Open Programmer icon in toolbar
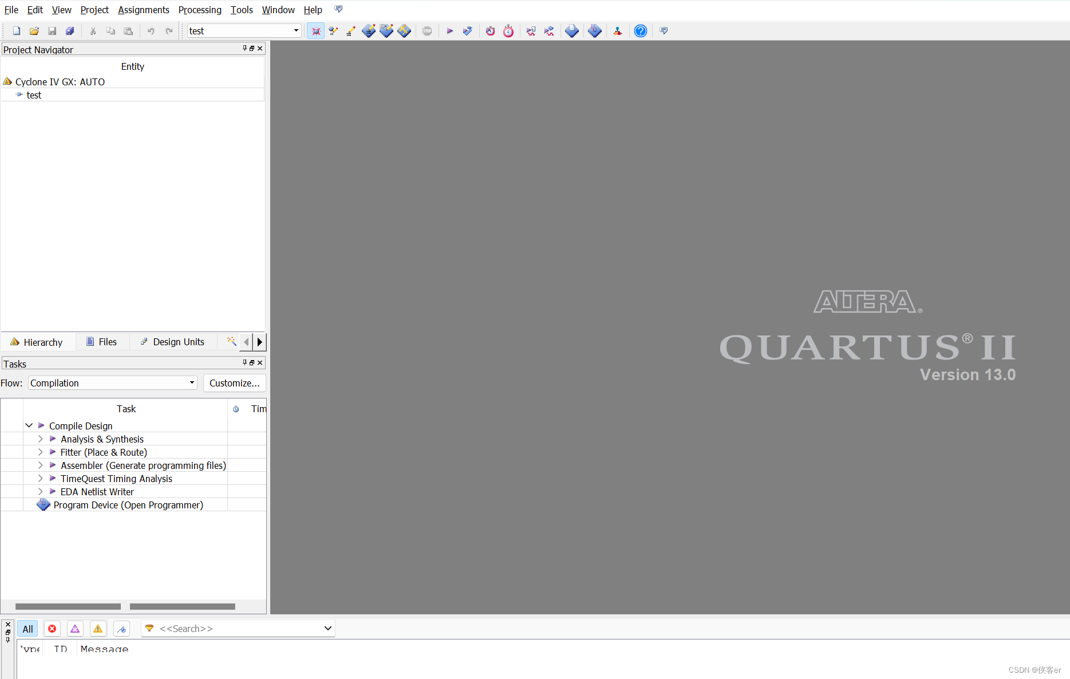This screenshot has width=1070, height=679. 595,31
